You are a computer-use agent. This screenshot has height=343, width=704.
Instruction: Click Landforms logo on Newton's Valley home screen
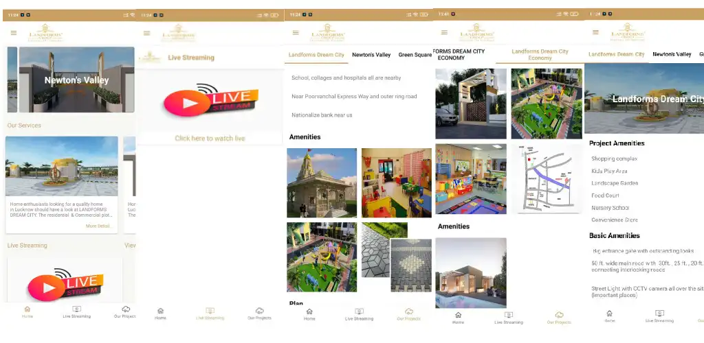pos(46,33)
